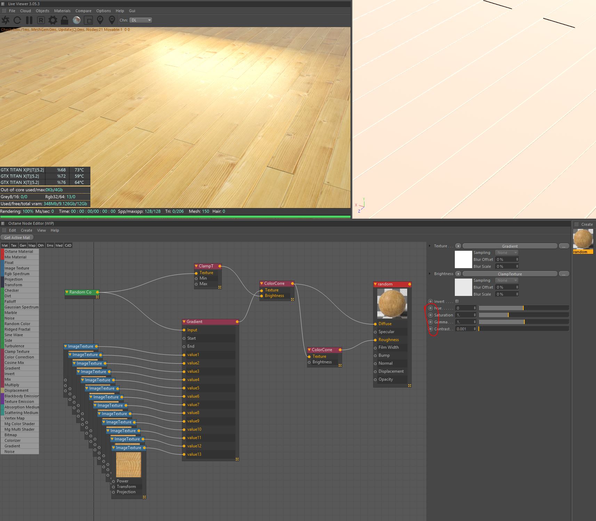Click the resize corner of the bottom ImageTexture node

click(144, 497)
